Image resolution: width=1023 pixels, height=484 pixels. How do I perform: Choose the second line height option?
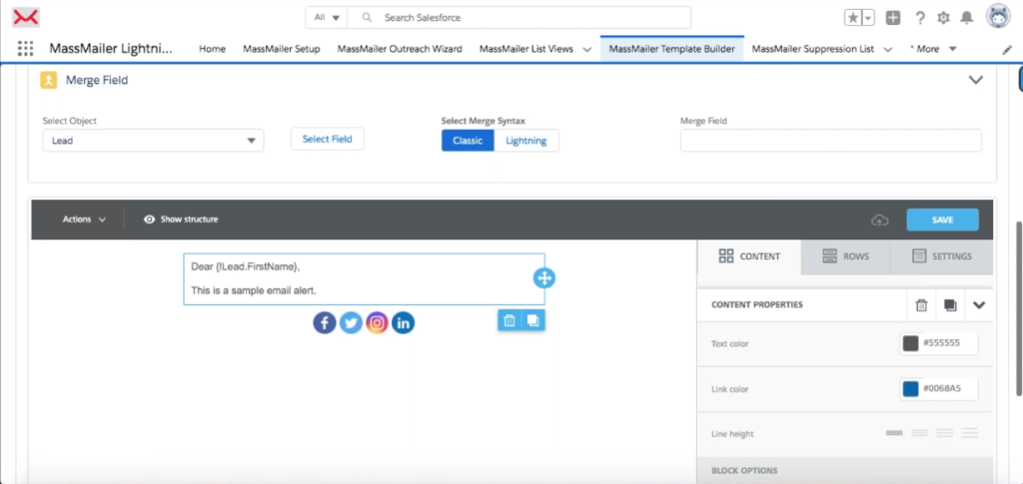click(x=919, y=433)
